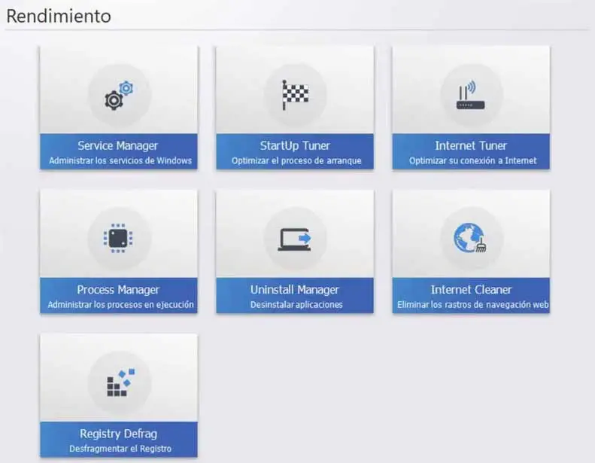Open StartUp Tuner via its blue label
The height and width of the screenshot is (463, 595).
coord(295,151)
